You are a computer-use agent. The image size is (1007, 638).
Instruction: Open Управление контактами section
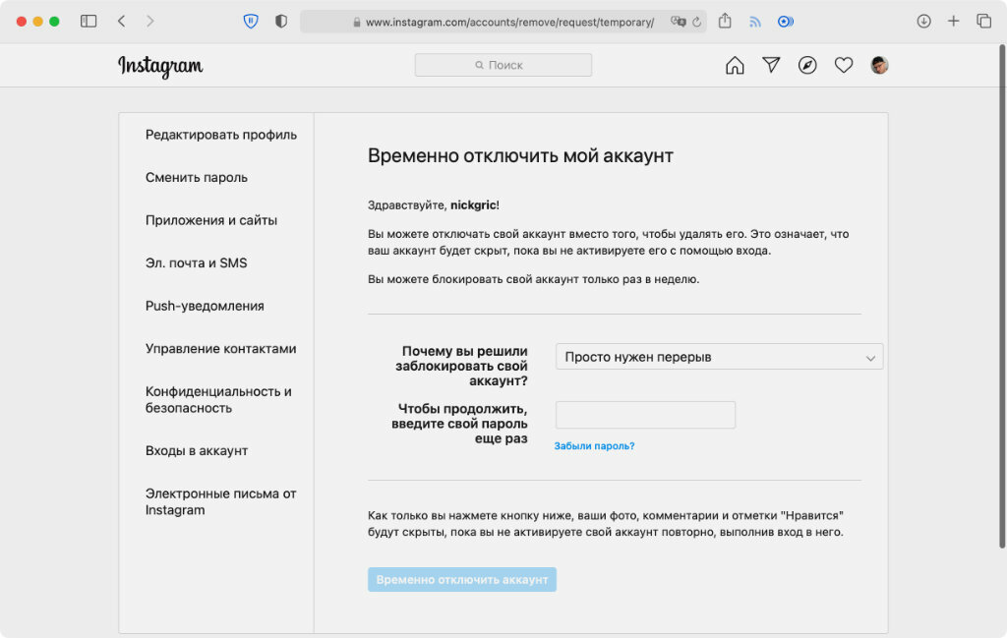click(x=220, y=349)
